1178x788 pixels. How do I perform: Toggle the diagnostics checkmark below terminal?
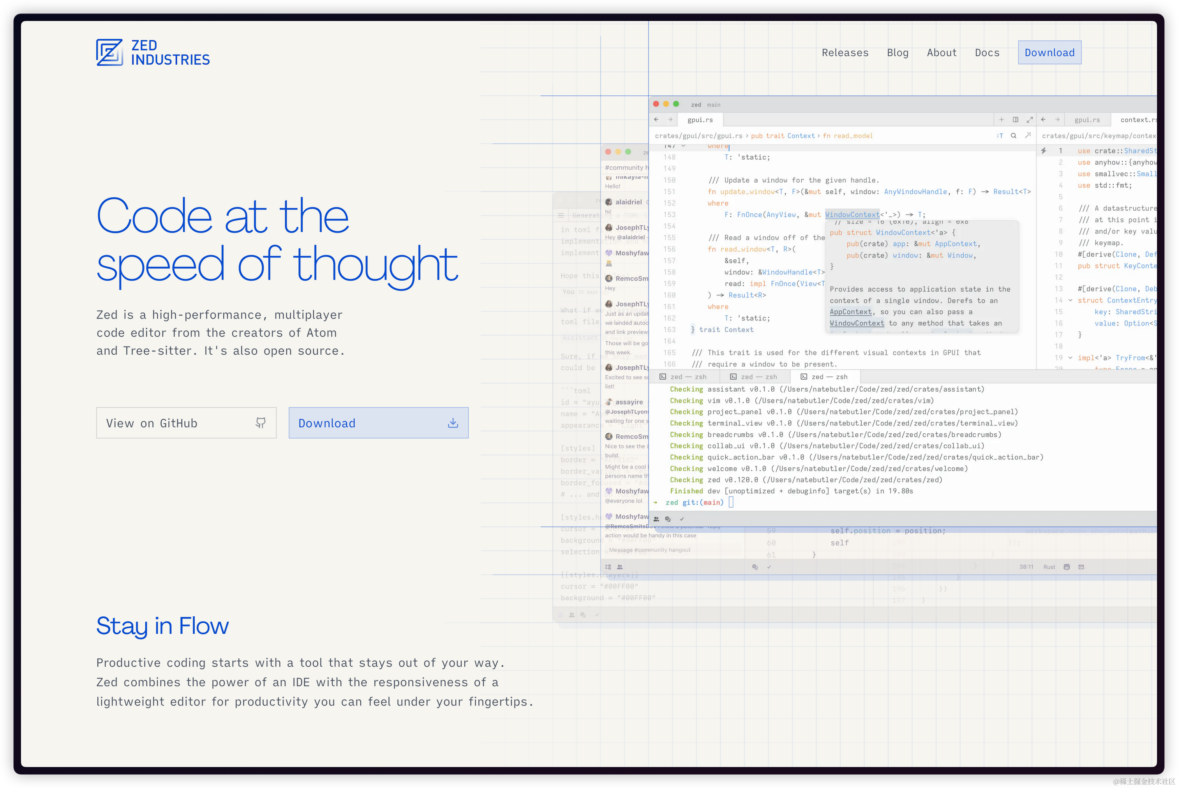click(x=682, y=519)
